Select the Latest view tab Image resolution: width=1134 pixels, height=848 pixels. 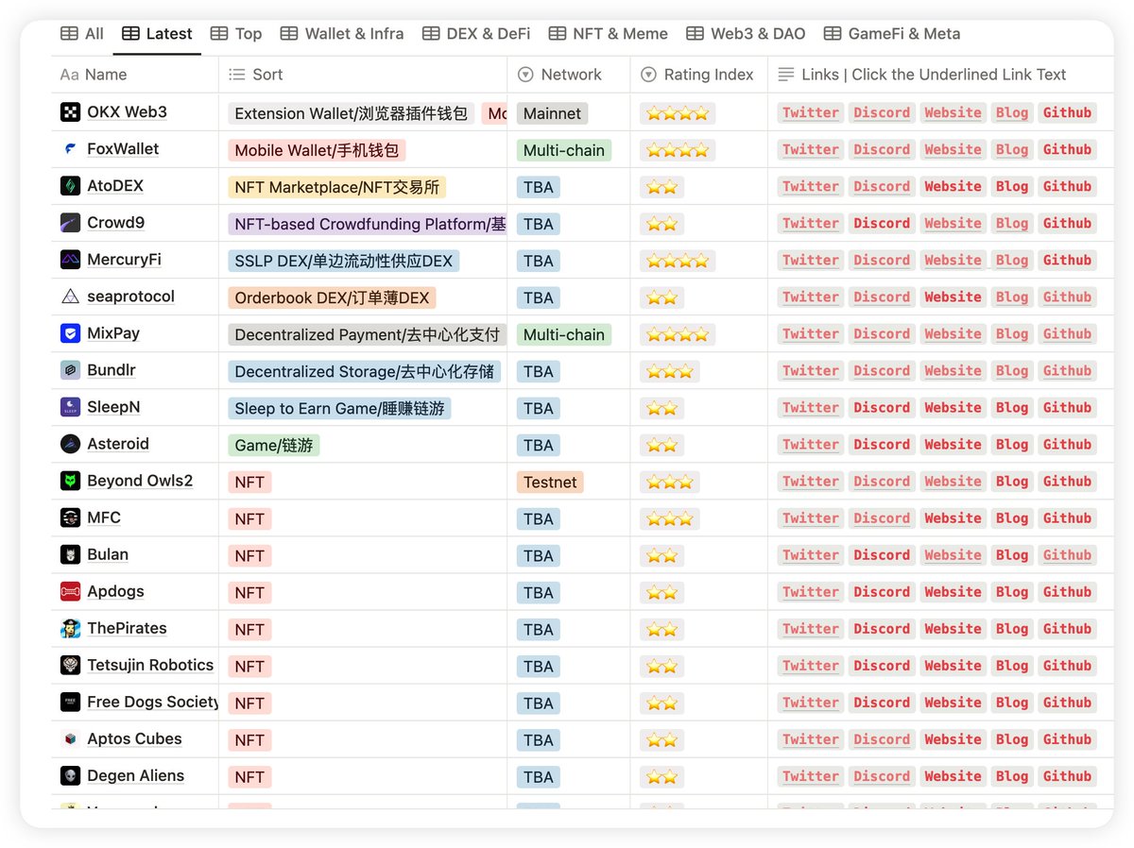(157, 33)
